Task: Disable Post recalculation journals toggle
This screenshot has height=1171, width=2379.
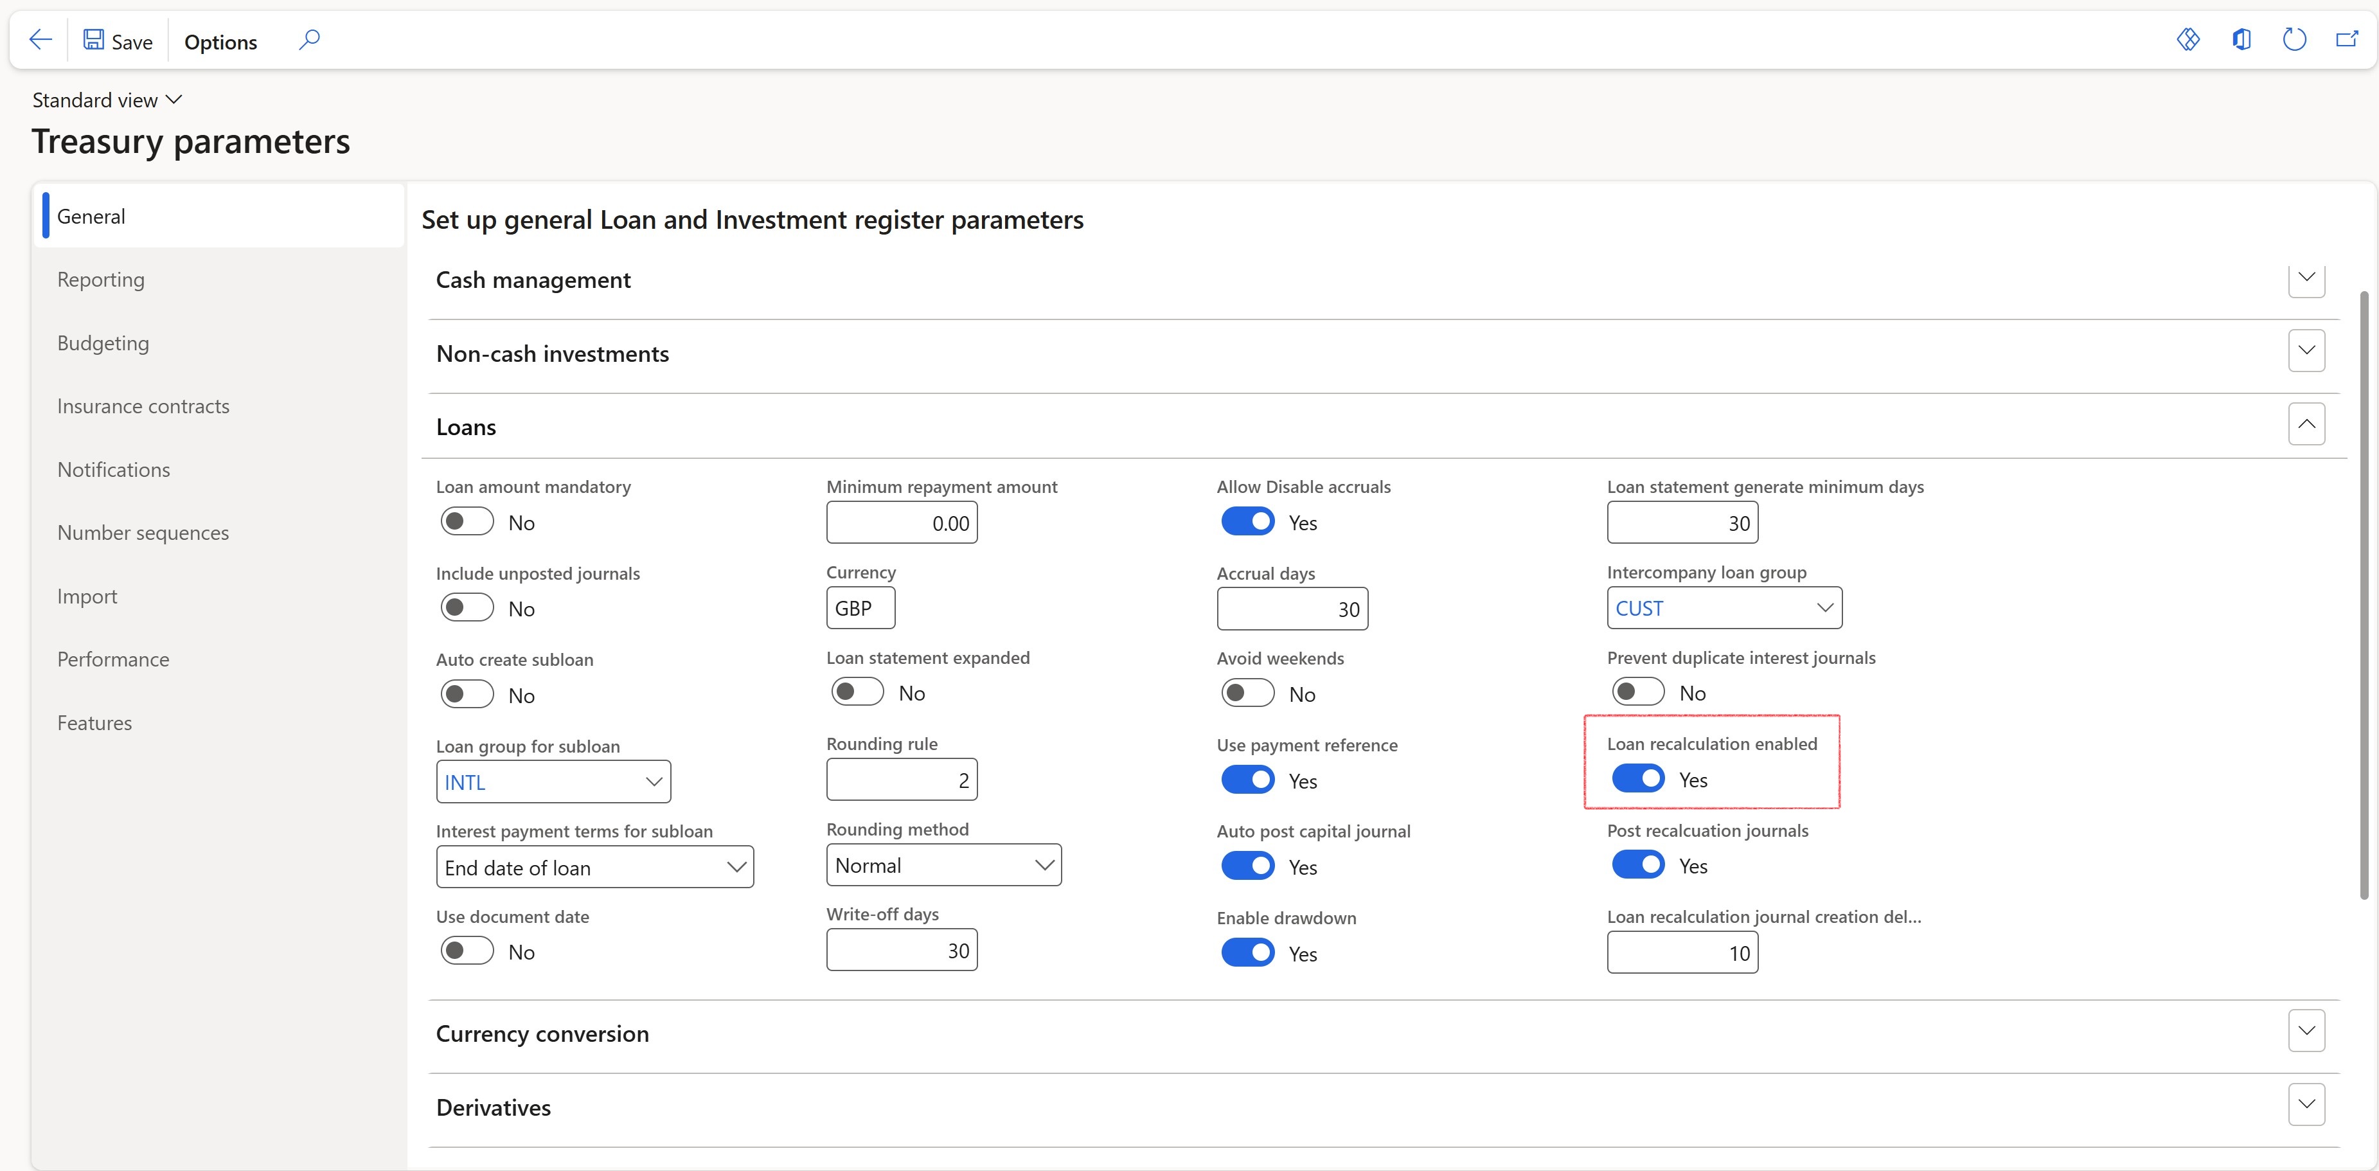Action: [x=1638, y=865]
